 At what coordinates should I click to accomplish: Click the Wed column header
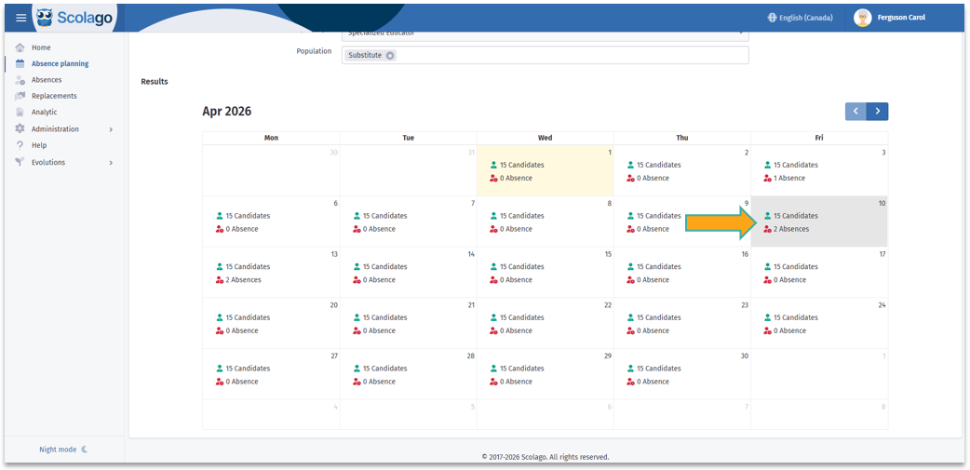(545, 138)
